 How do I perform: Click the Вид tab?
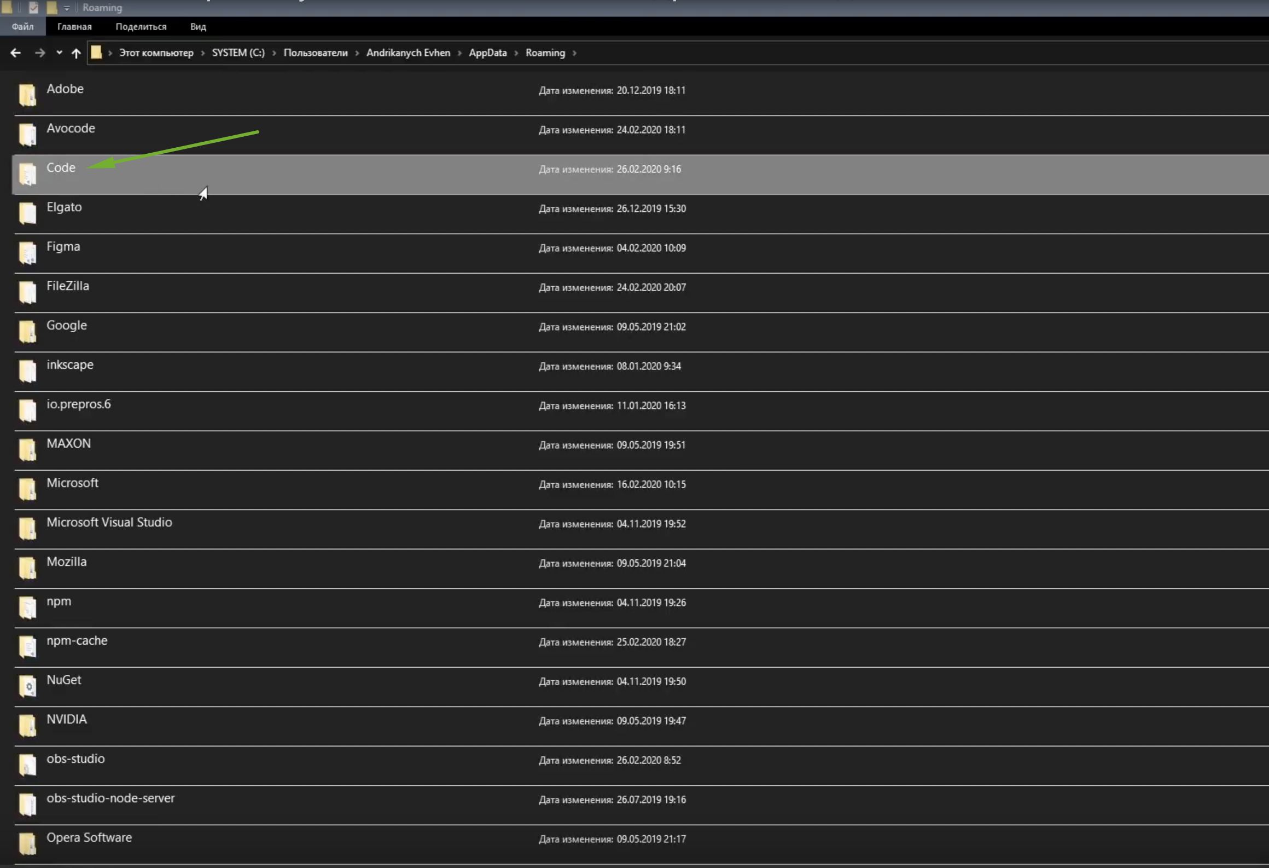pos(199,26)
